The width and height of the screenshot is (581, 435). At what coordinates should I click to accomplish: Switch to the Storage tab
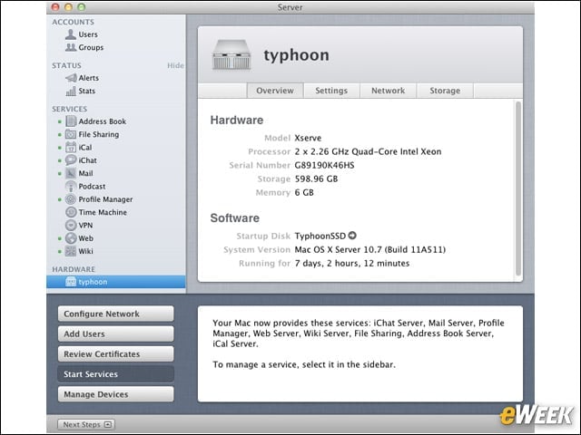(445, 91)
